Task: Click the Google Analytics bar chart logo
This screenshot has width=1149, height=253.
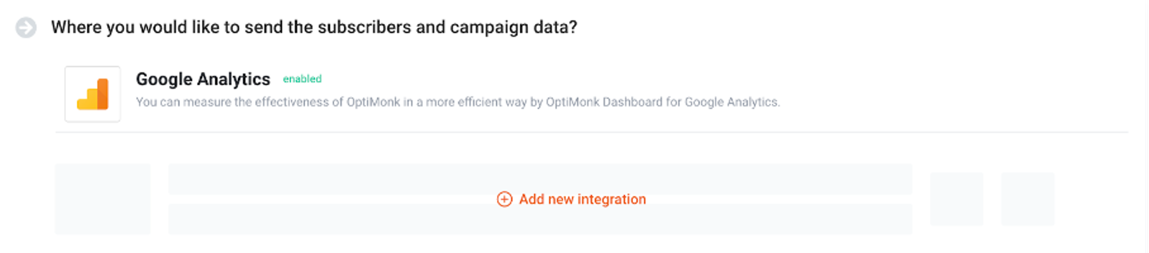Action: 92,94
